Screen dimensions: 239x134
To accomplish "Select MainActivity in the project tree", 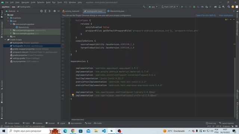I will coord(22,27).
